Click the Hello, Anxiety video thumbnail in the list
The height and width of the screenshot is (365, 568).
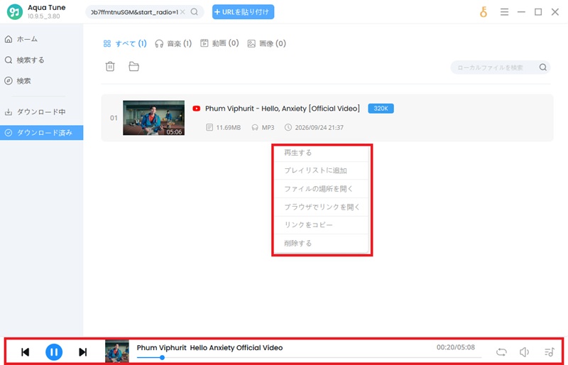(x=153, y=118)
